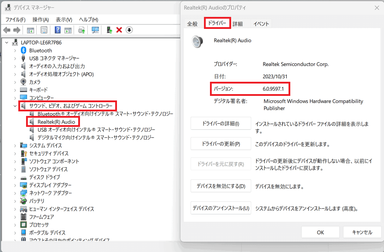This screenshot has height=252, width=384.
Task: Click the processor chip category icon
Action: [24, 225]
